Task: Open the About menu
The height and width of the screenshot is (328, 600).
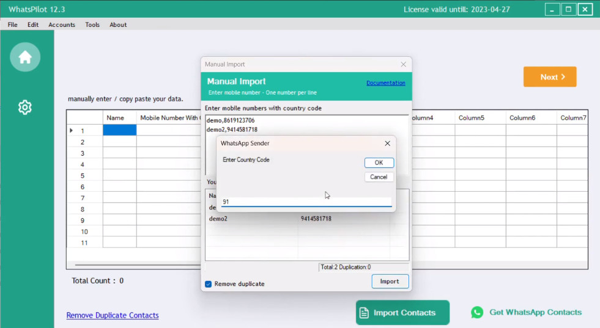Action: (x=118, y=24)
